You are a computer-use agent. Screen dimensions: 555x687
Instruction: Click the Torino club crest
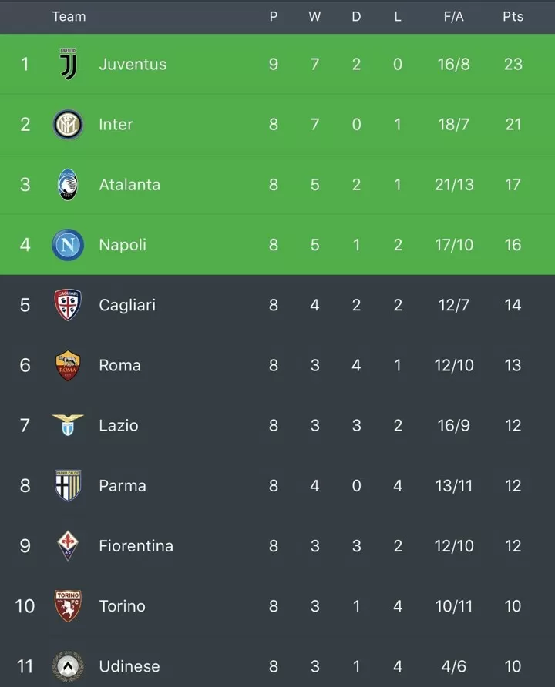68,606
